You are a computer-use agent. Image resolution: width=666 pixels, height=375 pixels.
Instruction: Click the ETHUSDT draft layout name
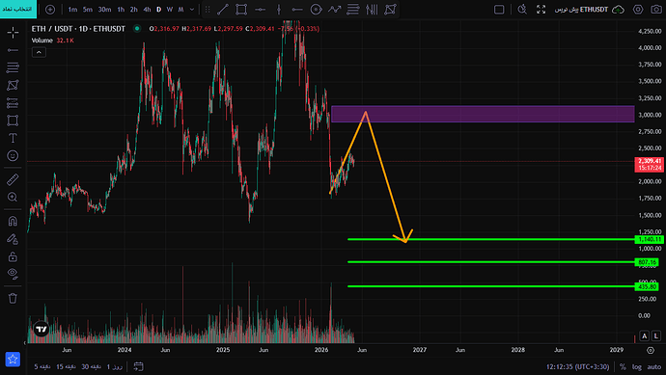click(581, 10)
